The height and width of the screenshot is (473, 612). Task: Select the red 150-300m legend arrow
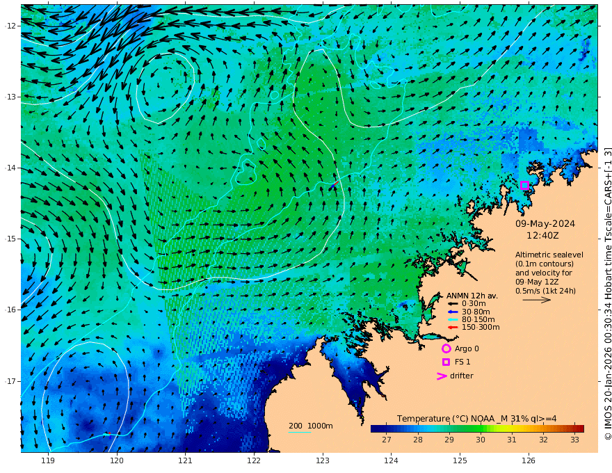[x=453, y=328]
